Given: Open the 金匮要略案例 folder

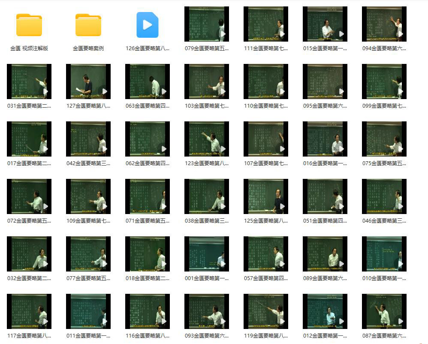Looking at the screenshot, I should tap(88, 25).
